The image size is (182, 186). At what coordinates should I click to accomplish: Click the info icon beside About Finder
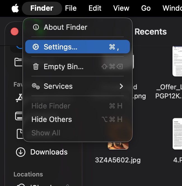click(x=36, y=27)
